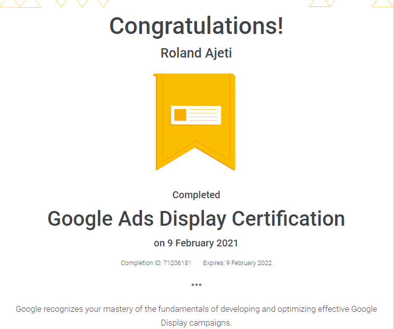Click the date 'on 9 February 2021'
The image size is (394, 329).
click(x=196, y=243)
